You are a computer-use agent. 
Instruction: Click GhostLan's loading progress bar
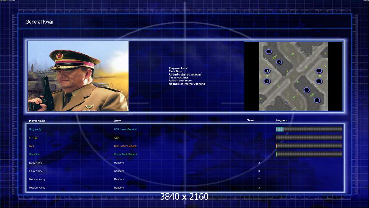309,154
